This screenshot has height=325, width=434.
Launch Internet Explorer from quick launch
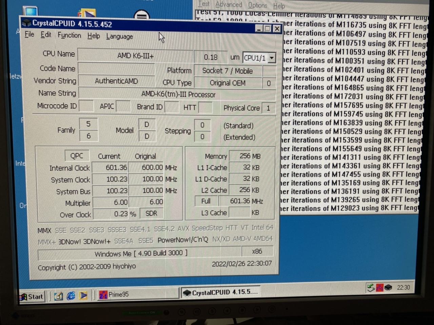tap(71, 296)
